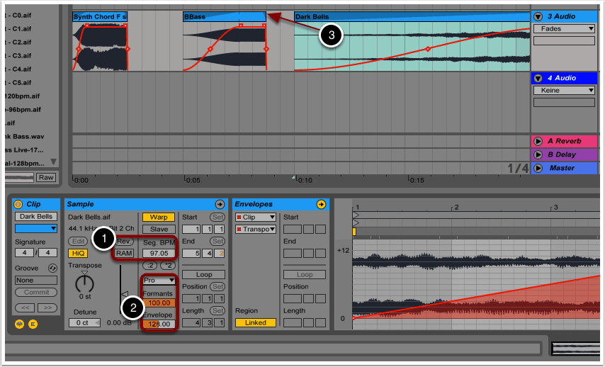Screen dimensions: 605x367
Task: Click the Transpose knob
Action: [x=84, y=283]
